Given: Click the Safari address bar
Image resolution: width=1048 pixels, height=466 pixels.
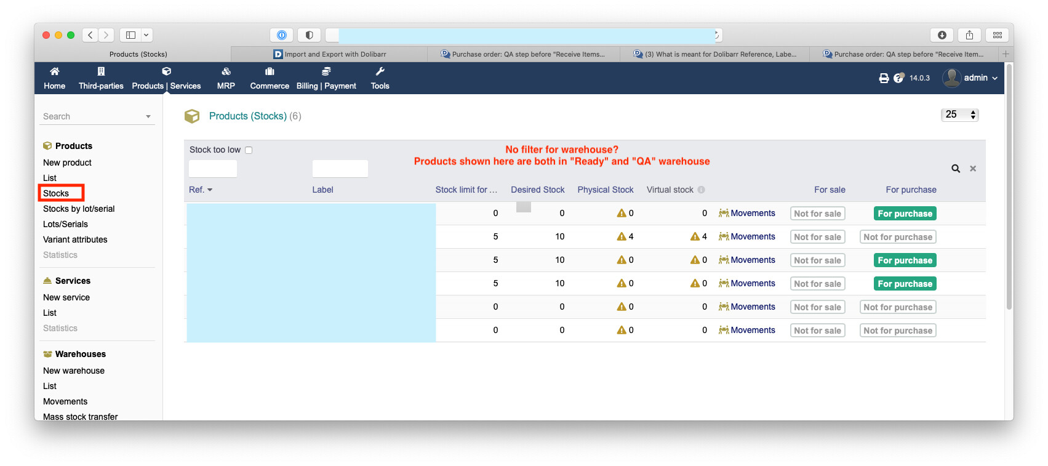Looking at the screenshot, I should pyautogui.click(x=523, y=35).
